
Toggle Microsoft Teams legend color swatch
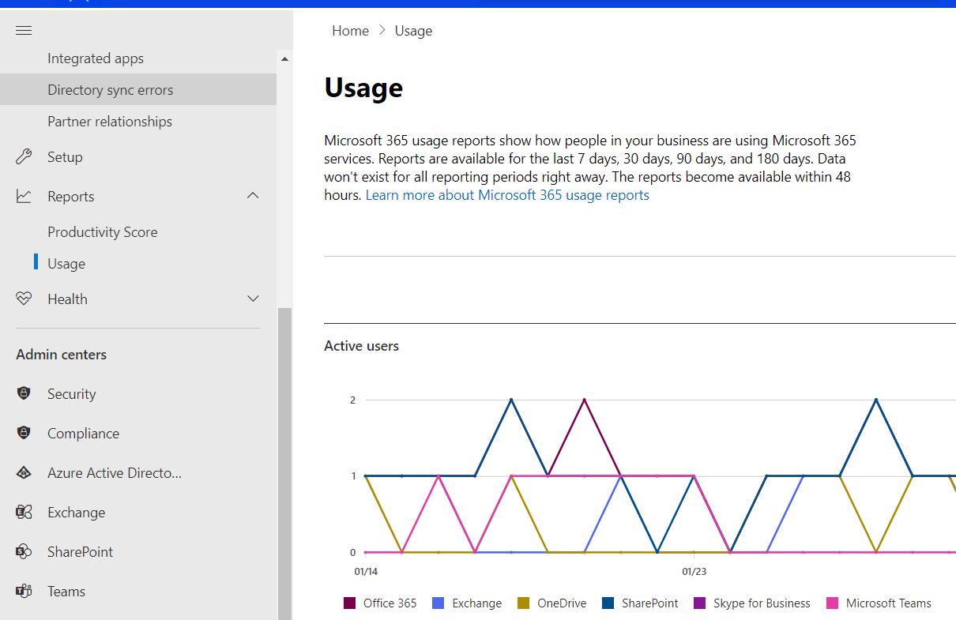[832, 603]
